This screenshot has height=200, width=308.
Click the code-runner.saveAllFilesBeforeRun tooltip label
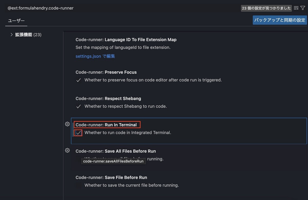[x=113, y=161]
